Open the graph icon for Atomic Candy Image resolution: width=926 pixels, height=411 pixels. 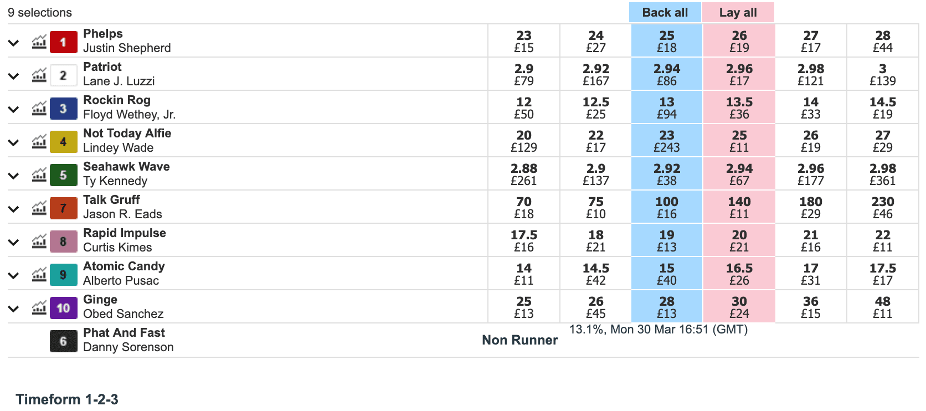tap(39, 275)
